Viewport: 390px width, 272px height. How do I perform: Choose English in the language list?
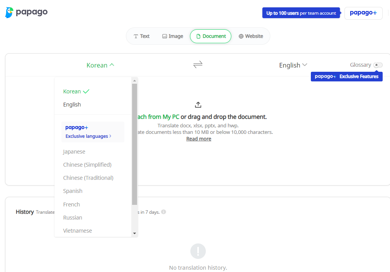click(72, 105)
